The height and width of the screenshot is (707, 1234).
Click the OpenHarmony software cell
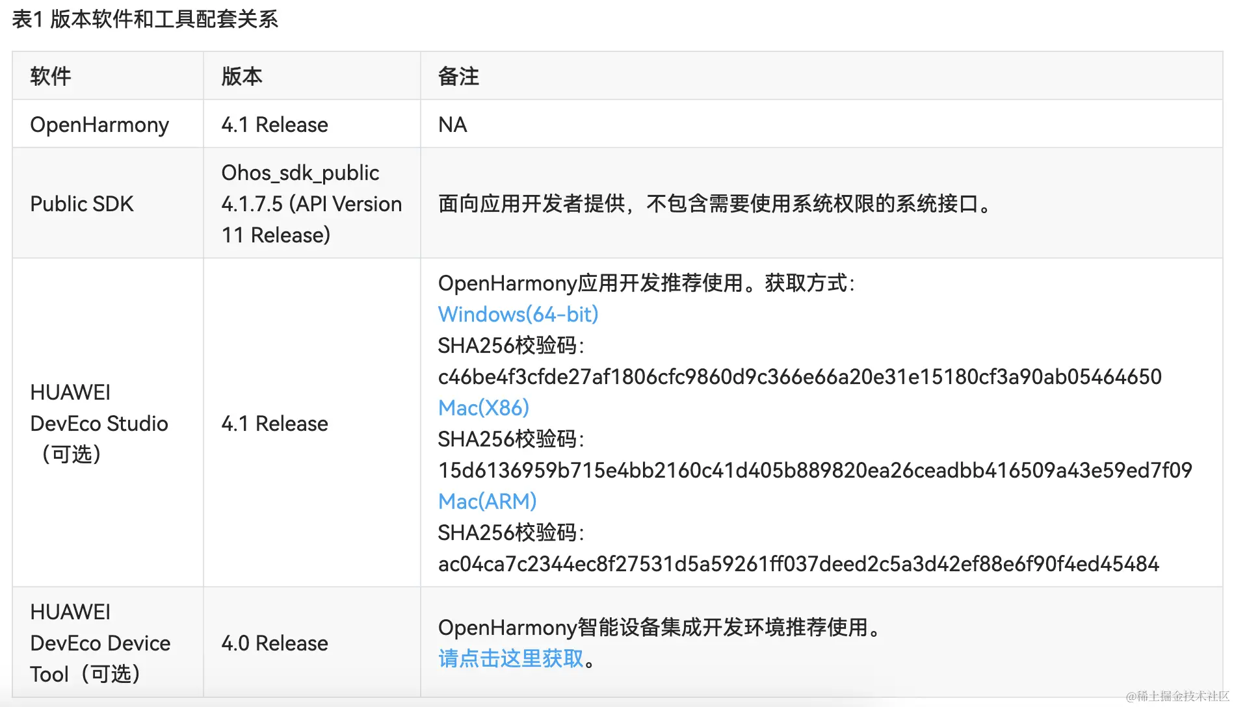(x=107, y=124)
